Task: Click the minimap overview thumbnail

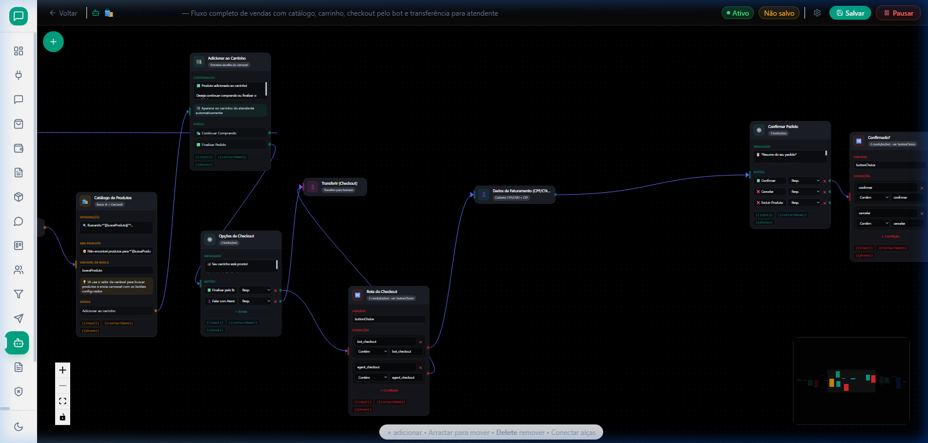Action: pyautogui.click(x=851, y=382)
